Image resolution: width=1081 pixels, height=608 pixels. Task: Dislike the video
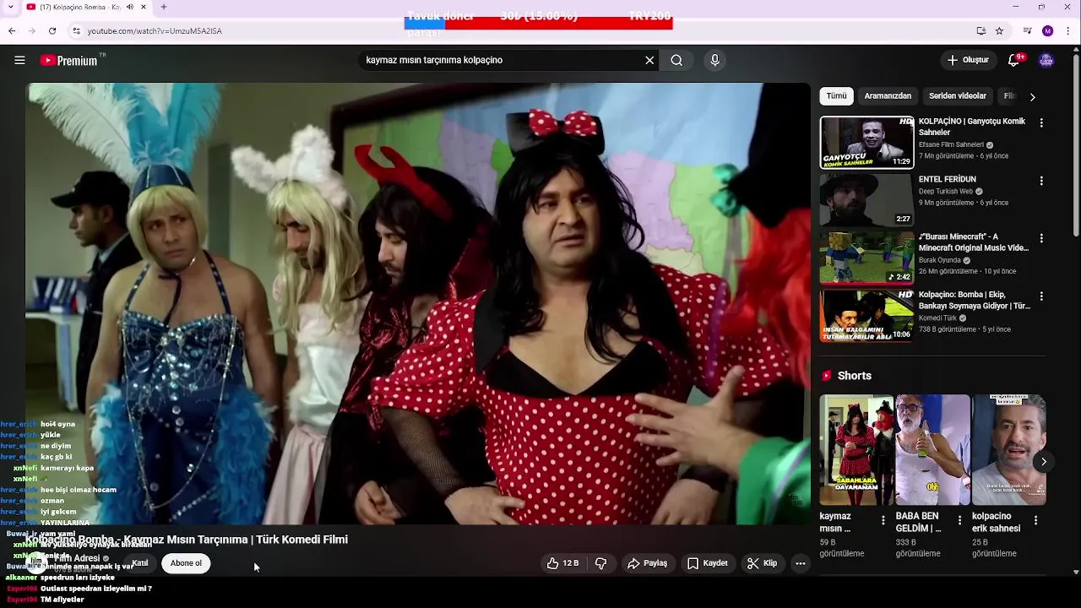601,563
